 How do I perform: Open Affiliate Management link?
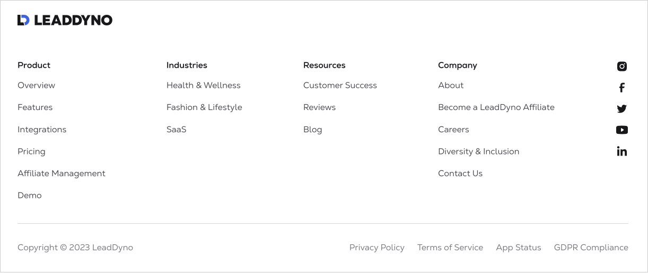click(x=62, y=174)
